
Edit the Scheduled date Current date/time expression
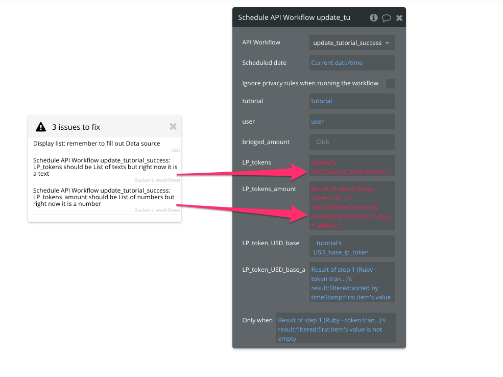352,63
